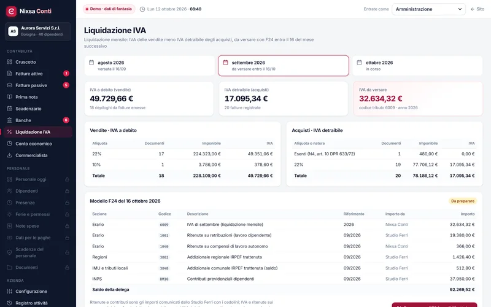The height and width of the screenshot is (307, 491).
Task: Go to Note spese menu item
Action: click(x=38, y=226)
